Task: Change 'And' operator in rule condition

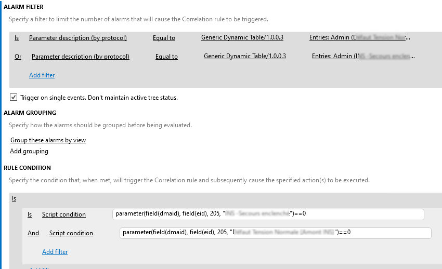Action: tap(33, 233)
